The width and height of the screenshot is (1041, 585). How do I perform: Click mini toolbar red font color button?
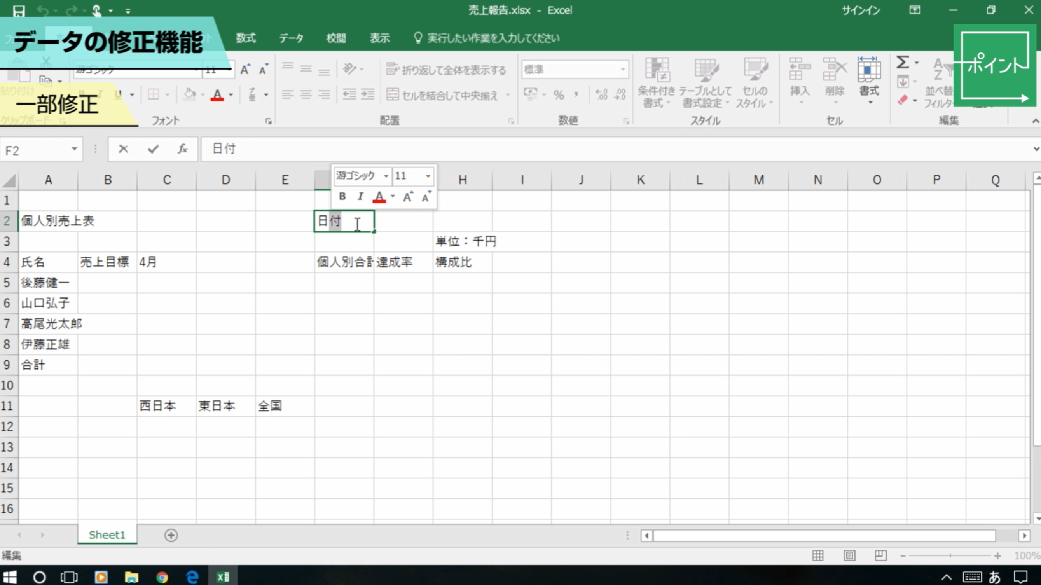click(379, 197)
